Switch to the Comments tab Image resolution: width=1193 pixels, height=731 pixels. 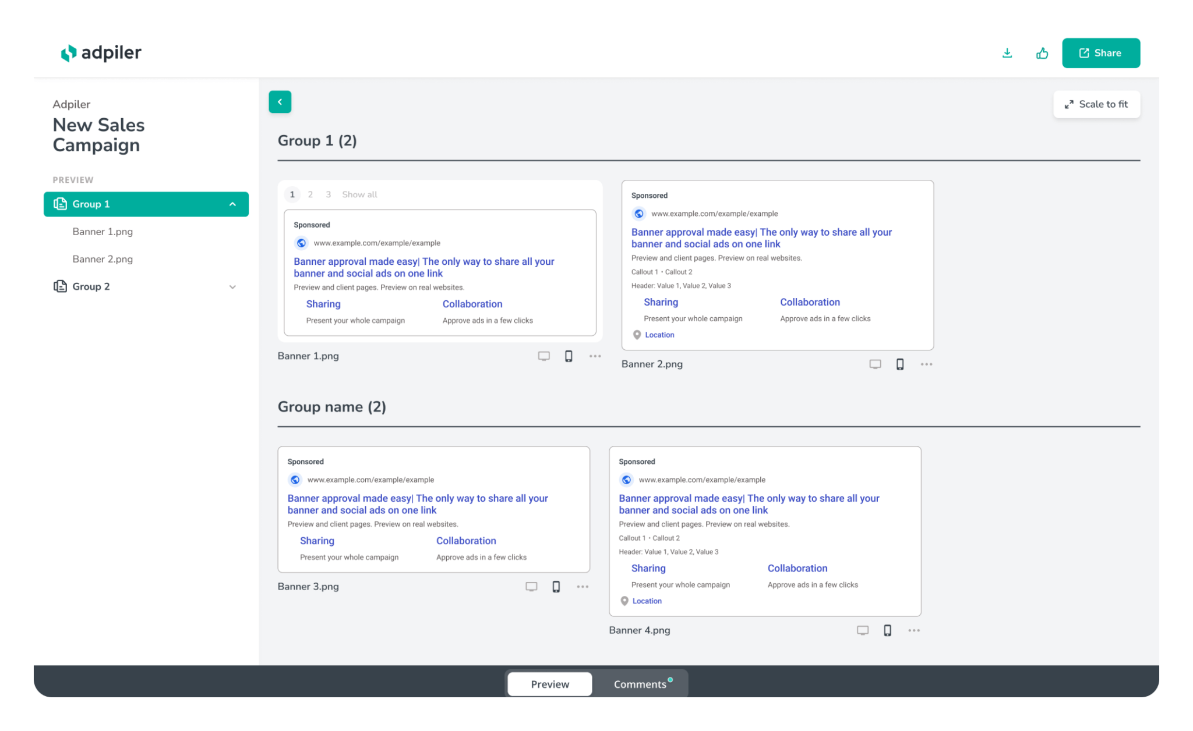coord(640,684)
